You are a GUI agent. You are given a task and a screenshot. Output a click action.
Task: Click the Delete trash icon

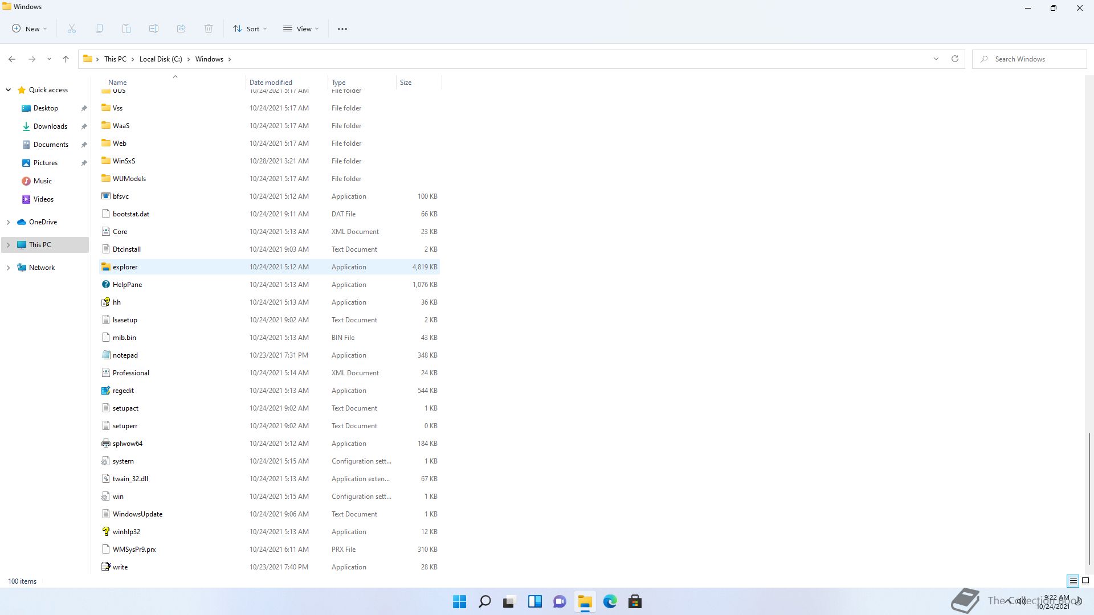[x=209, y=28]
